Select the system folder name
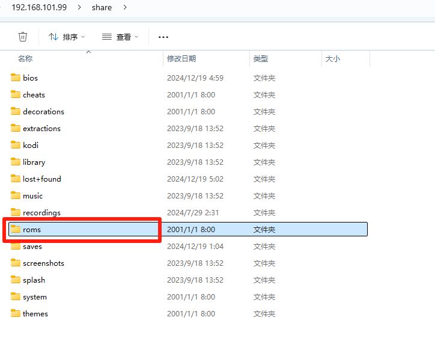The image size is (435, 341). (35, 297)
